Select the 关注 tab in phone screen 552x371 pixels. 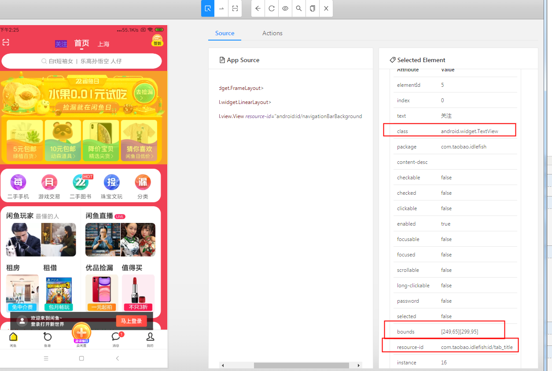[x=61, y=44]
